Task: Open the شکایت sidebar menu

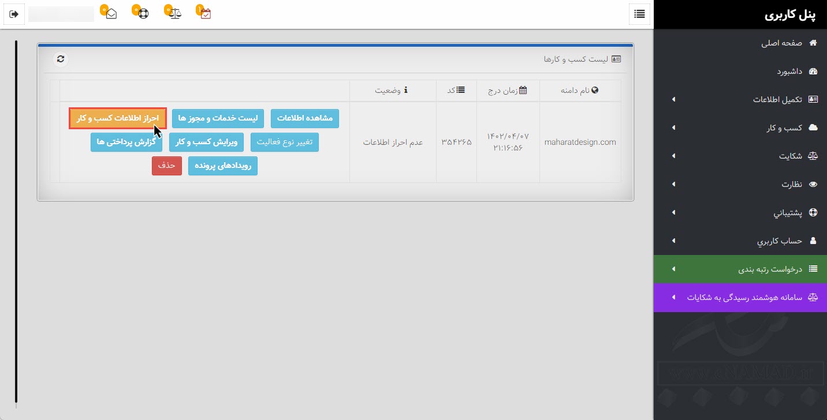Action: [740, 156]
